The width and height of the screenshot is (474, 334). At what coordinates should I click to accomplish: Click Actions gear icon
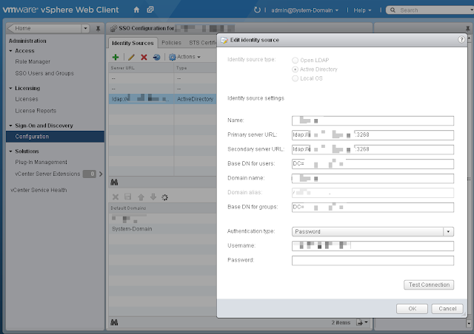173,57
